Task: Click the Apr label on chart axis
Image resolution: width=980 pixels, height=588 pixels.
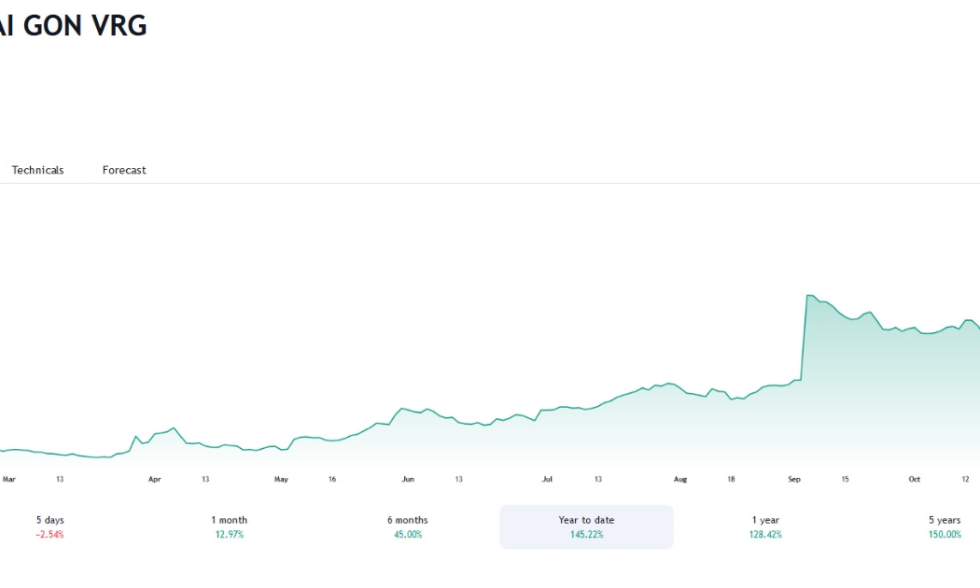Action: pyautogui.click(x=154, y=480)
